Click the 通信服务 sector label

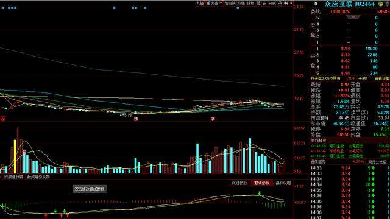pyautogui.click(x=318, y=162)
